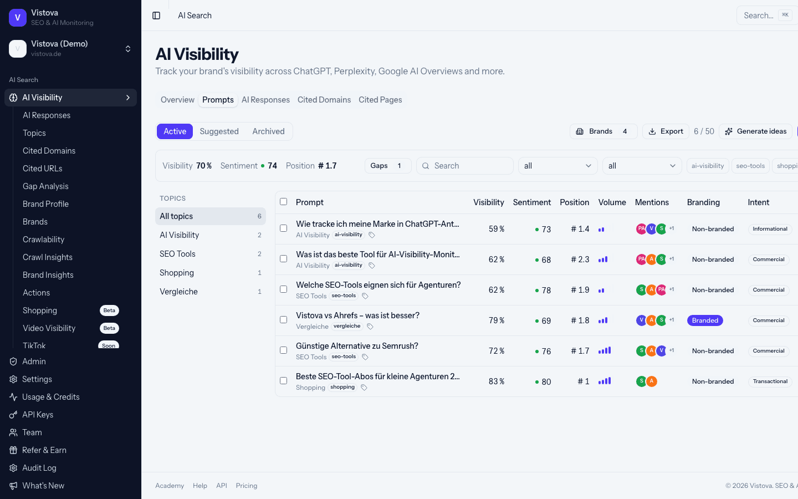This screenshot has height=499, width=798.
Task: Check the 'Wie tracke ich meine Marke' row
Action: click(x=283, y=228)
